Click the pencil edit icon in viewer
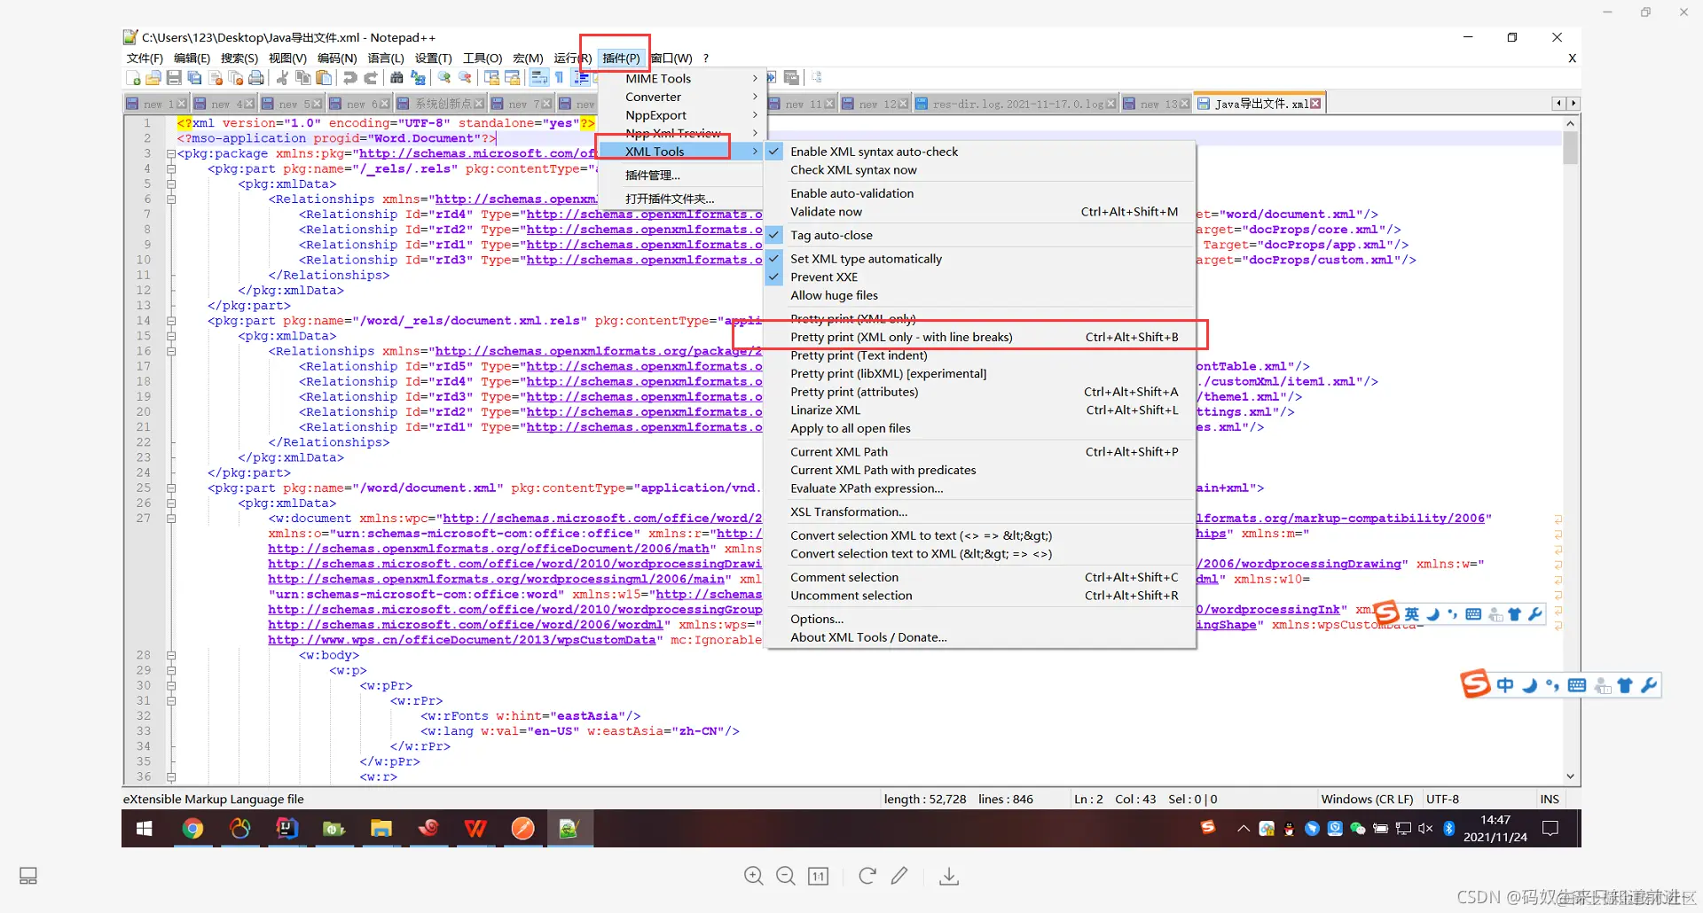1703x913 pixels. coord(899,876)
